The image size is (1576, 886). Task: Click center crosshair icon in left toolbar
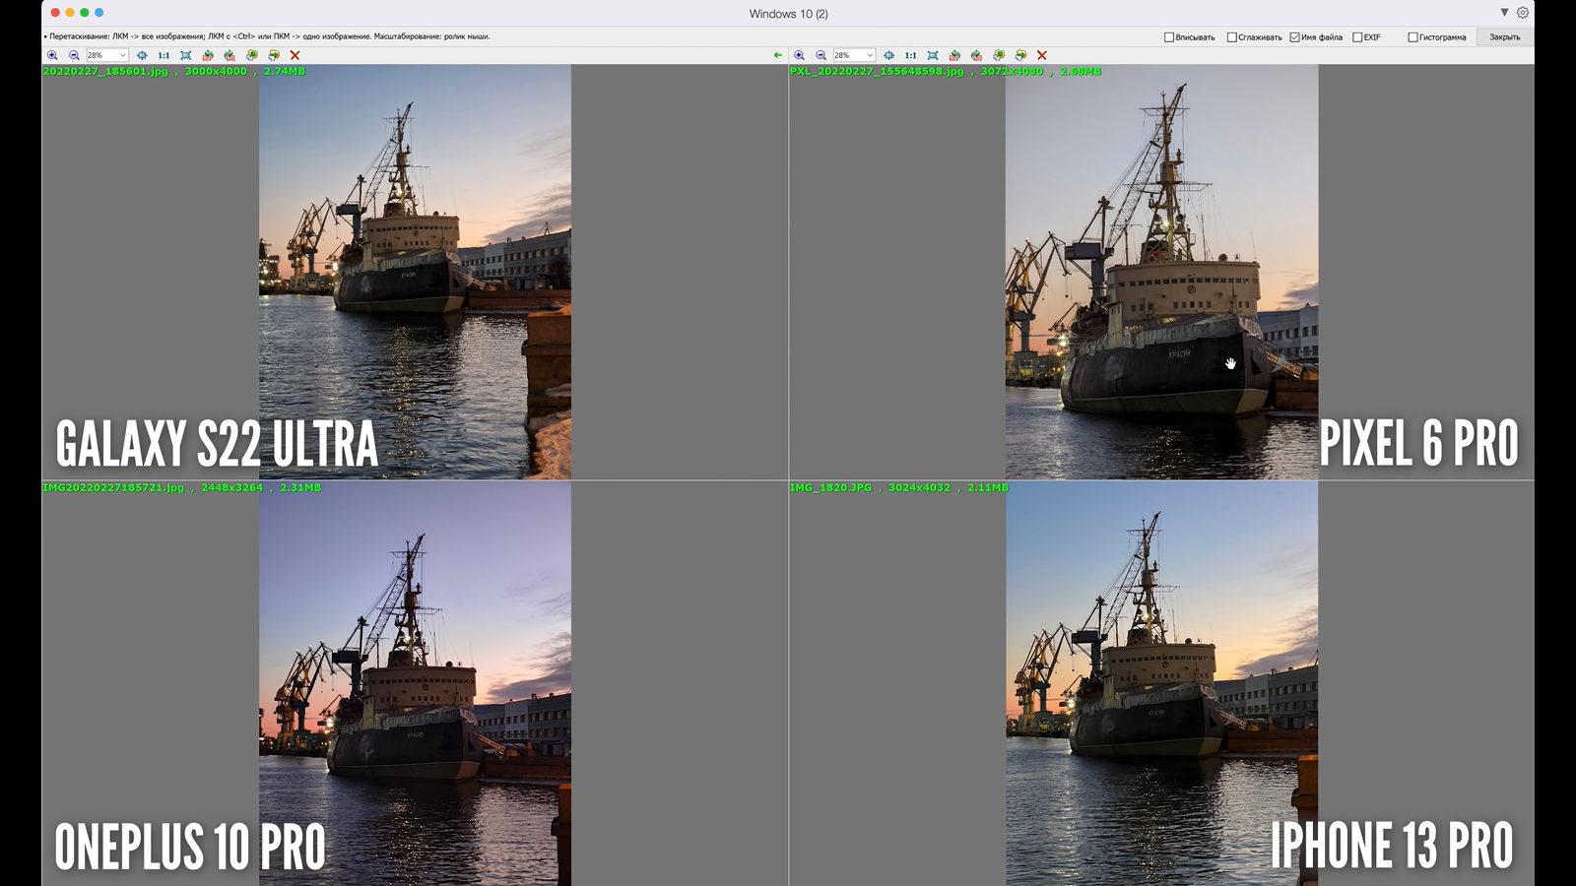point(142,56)
